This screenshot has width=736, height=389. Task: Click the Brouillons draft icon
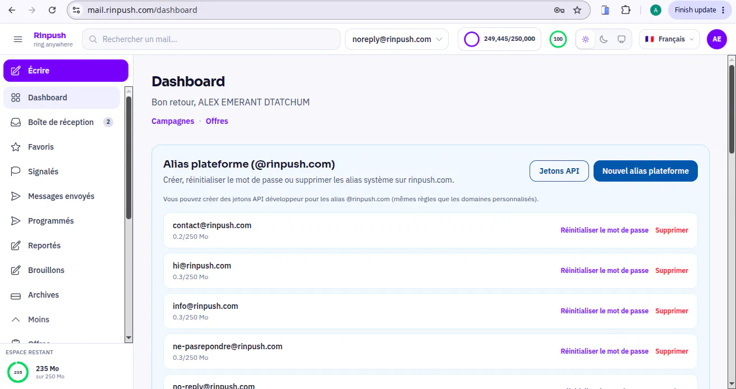[x=16, y=270]
